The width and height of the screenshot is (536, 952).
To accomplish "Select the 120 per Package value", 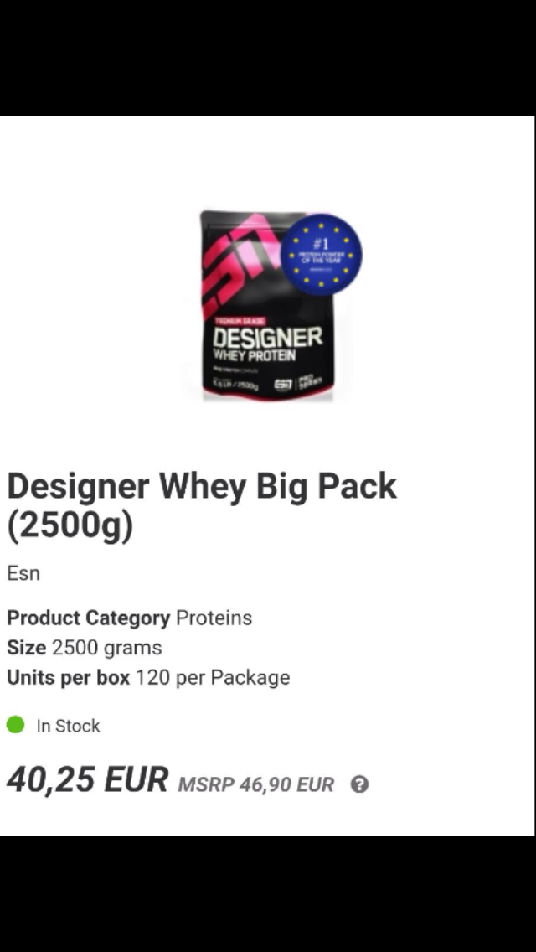I will point(213,678).
